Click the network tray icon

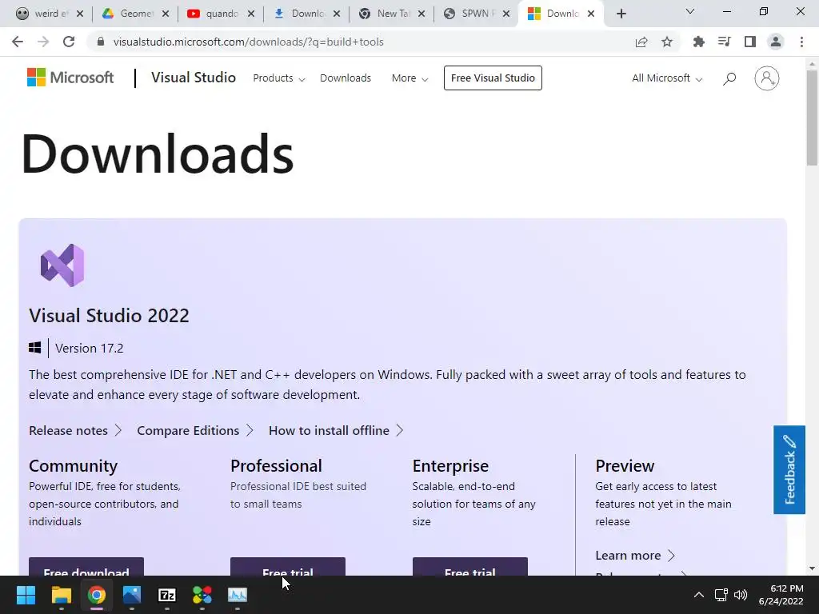(x=721, y=595)
